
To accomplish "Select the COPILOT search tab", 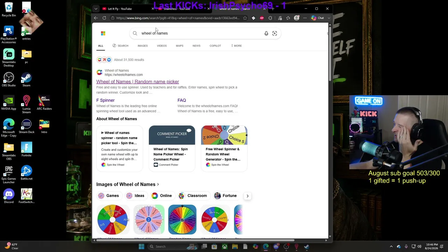I will pos(215,46).
